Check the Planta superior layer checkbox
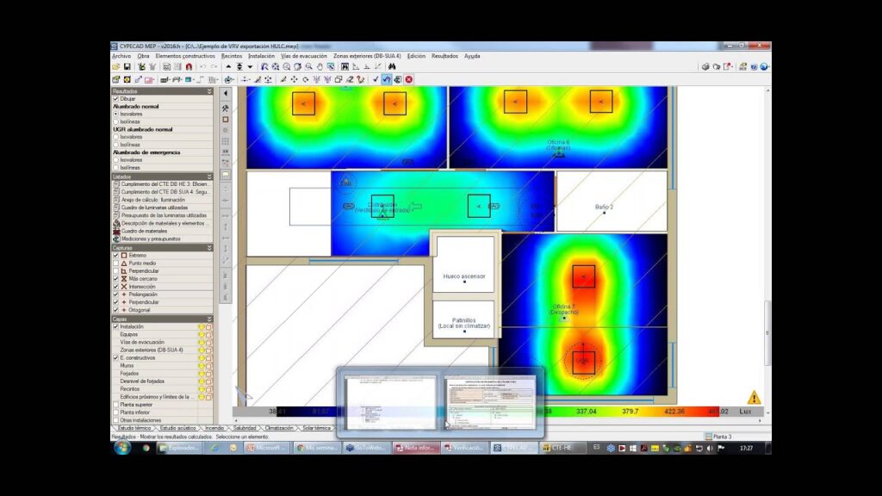 (116, 405)
